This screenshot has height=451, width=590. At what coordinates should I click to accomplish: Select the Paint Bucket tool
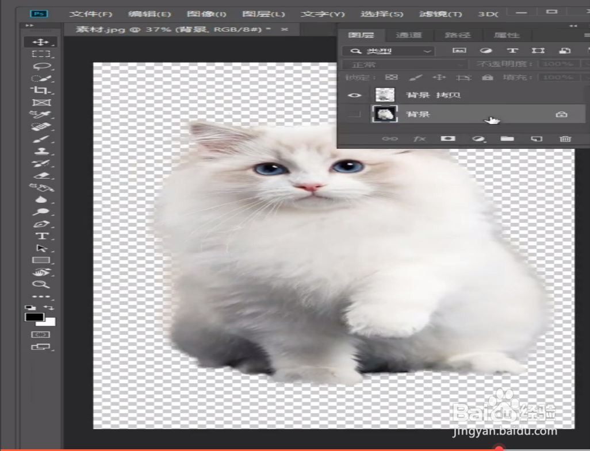(x=41, y=187)
